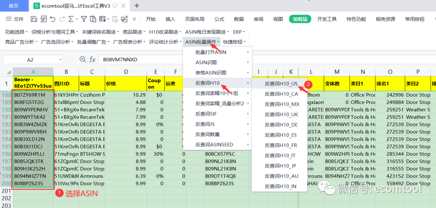Open the 开始 ribbon tab
This screenshot has height=208, width=436.
point(151,19)
